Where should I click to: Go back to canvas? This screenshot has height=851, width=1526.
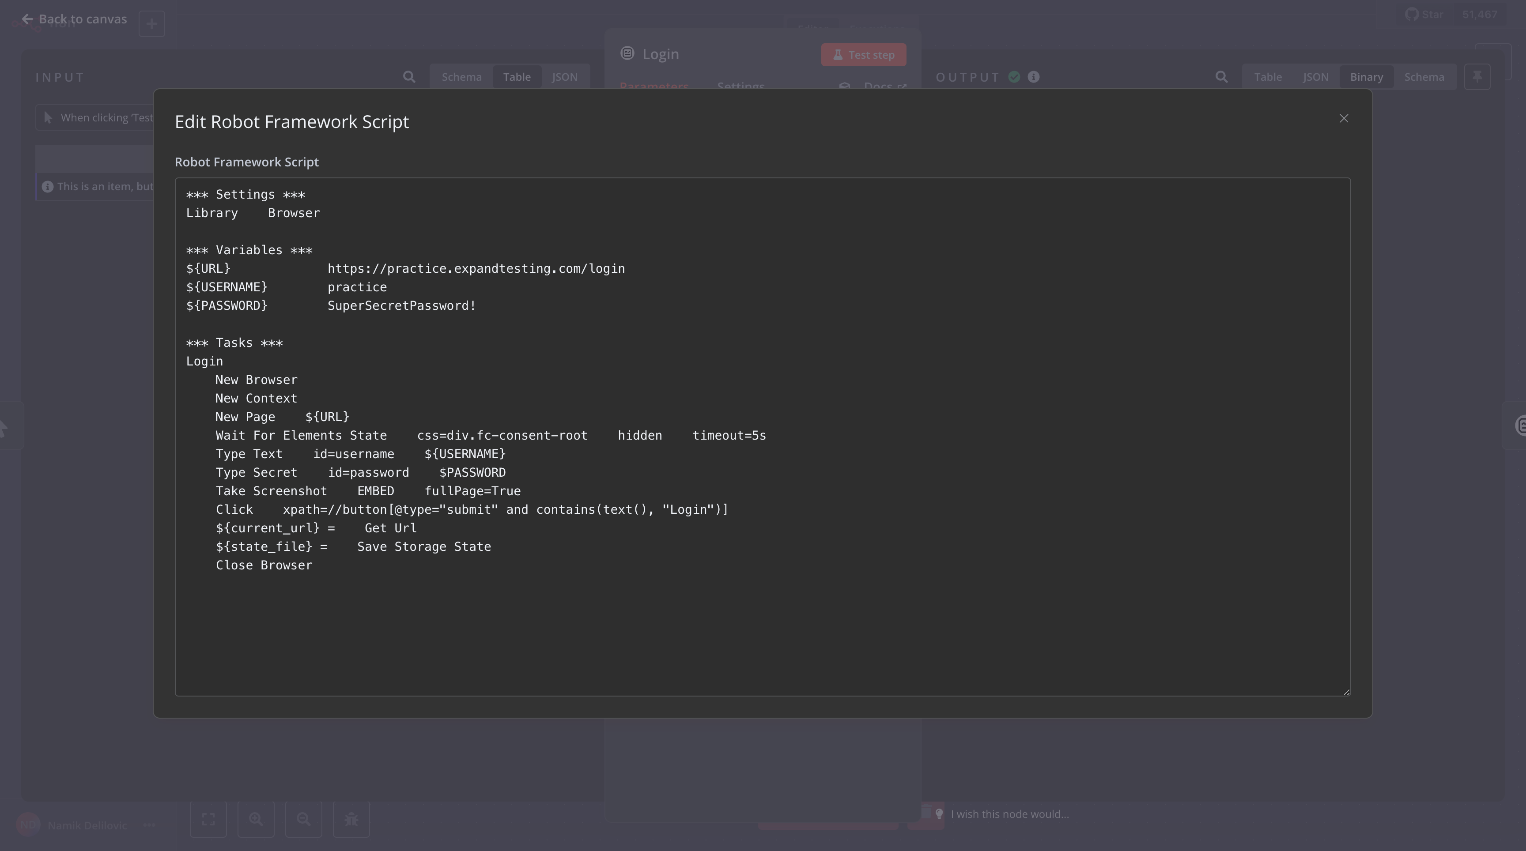(x=75, y=19)
